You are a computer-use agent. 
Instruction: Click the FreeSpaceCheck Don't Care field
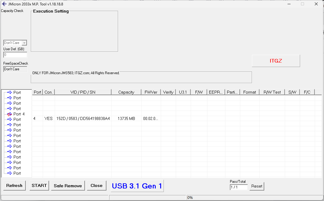(15, 69)
